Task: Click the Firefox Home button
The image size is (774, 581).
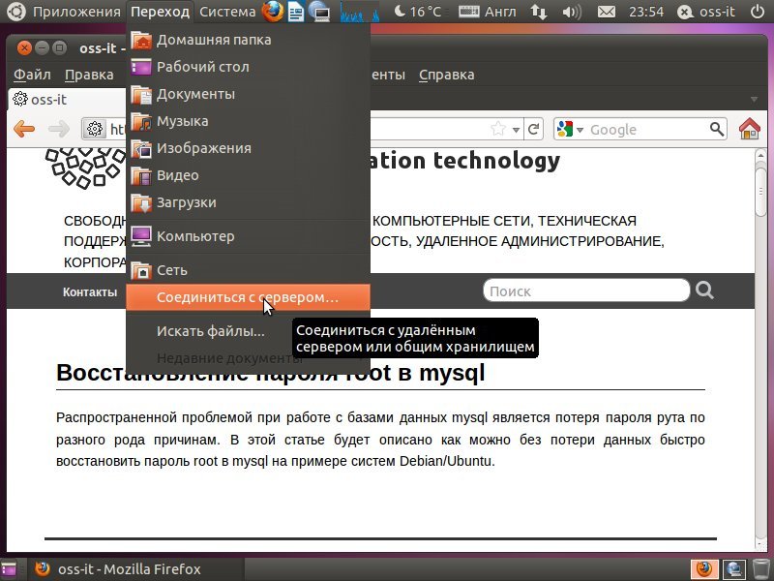Action: 751,129
